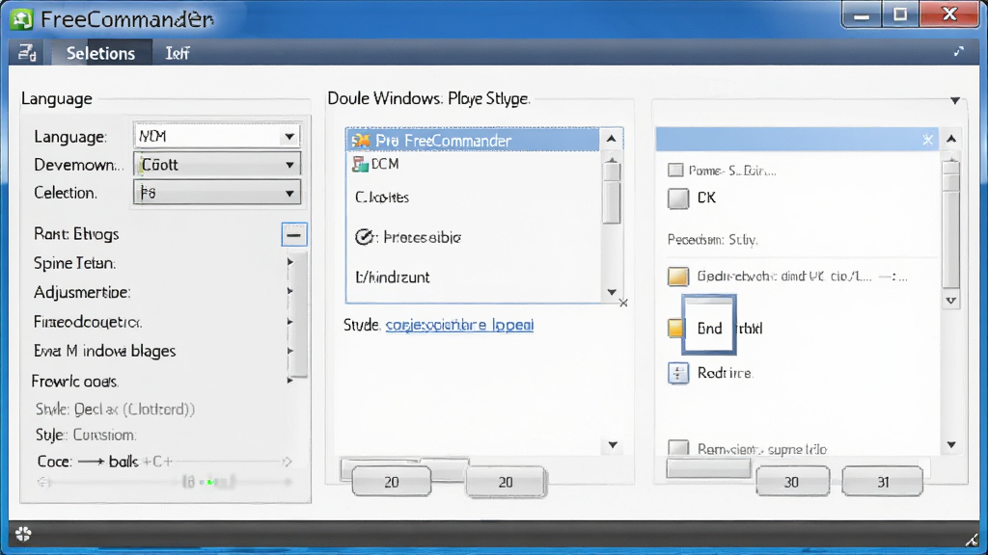Click the checkmark icon beside Preteseibic
This screenshot has width=988, height=555.
coord(364,237)
